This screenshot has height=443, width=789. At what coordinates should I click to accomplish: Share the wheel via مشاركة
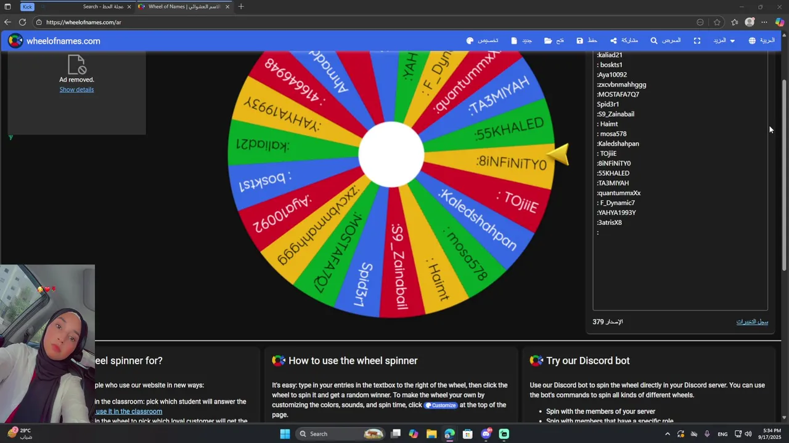pos(624,41)
